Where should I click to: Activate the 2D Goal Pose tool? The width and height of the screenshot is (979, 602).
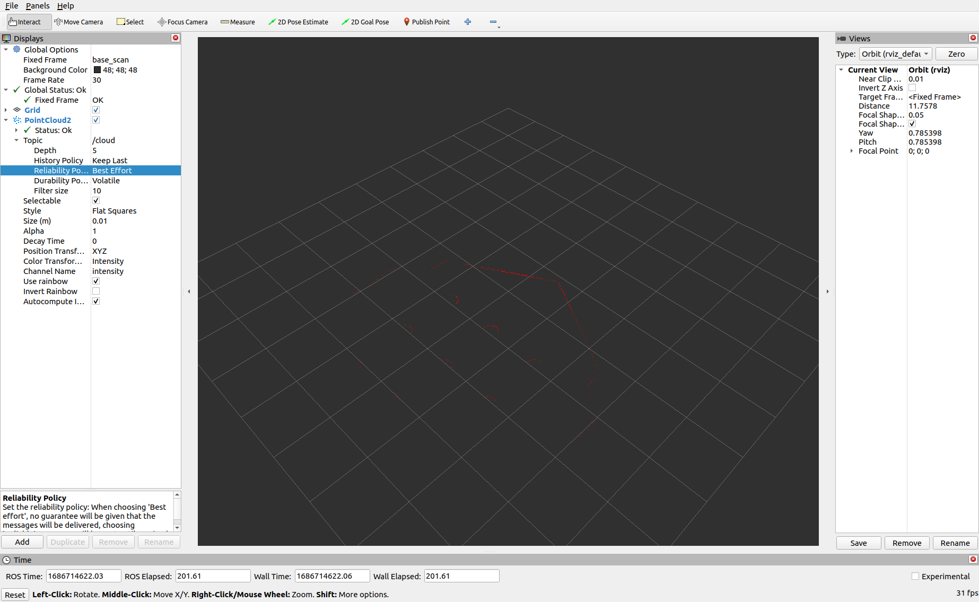pos(365,22)
